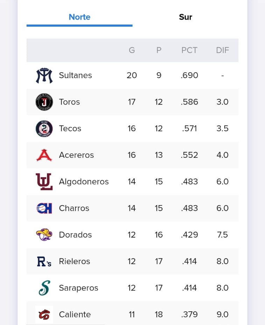The height and width of the screenshot is (325, 265).
Task: Open the Tecos Dos Laredos logo
Action: 44,129
